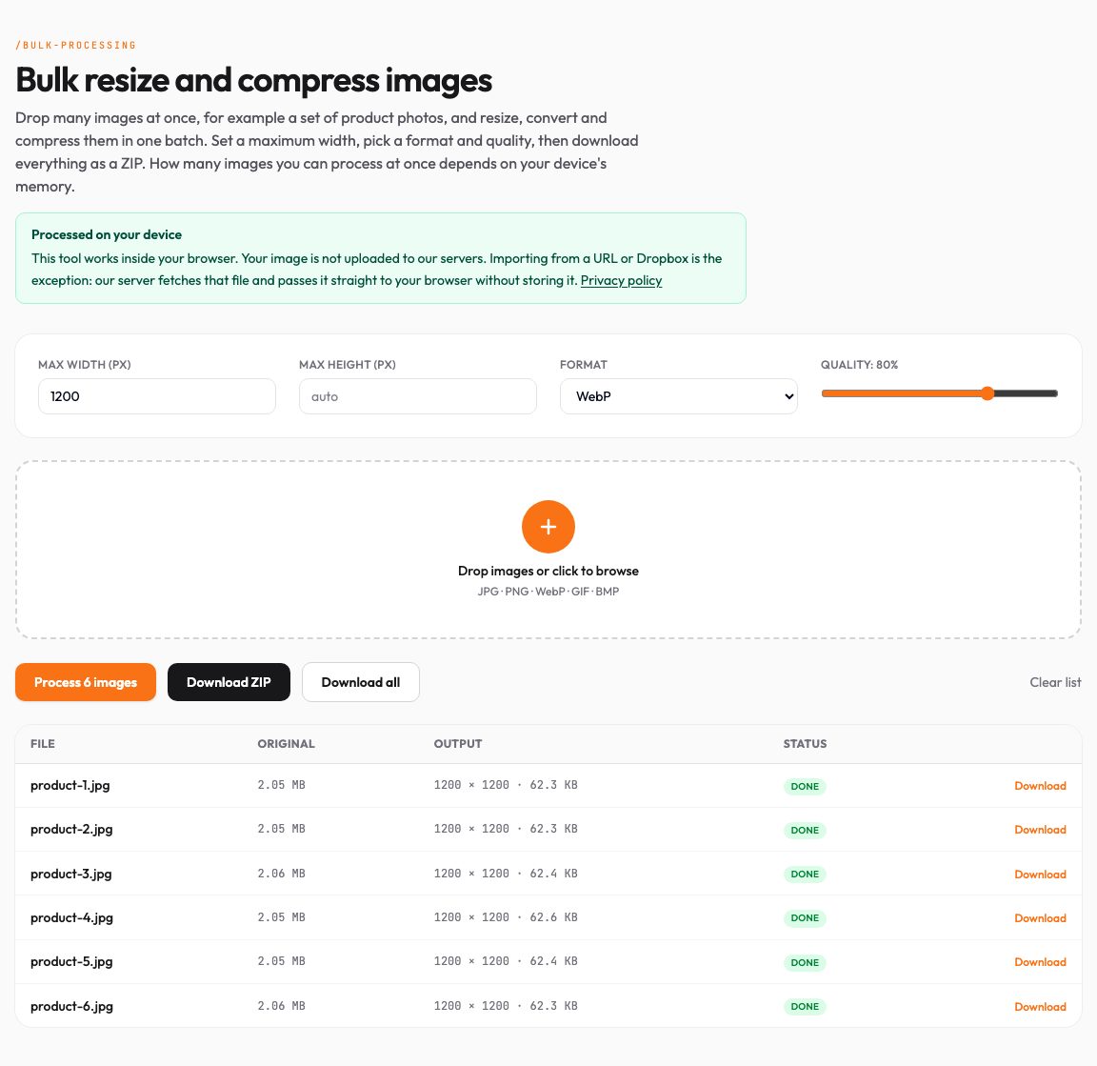Download the product-5.jpg output
The width and height of the screenshot is (1097, 1066).
[1040, 962]
